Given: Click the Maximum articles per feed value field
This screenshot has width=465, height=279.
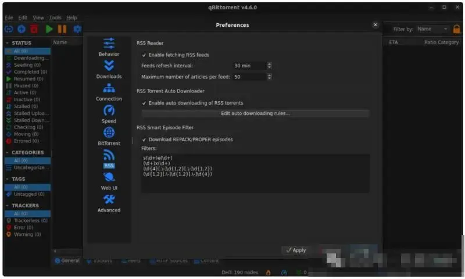Looking at the screenshot, I should click(250, 77).
